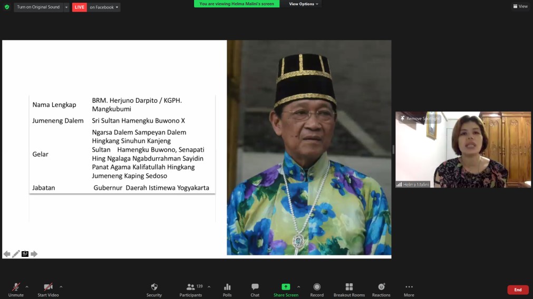Screen dimensions: 533x299
Task: Click Helma Malini's video thumbnail
Action: pos(463,149)
